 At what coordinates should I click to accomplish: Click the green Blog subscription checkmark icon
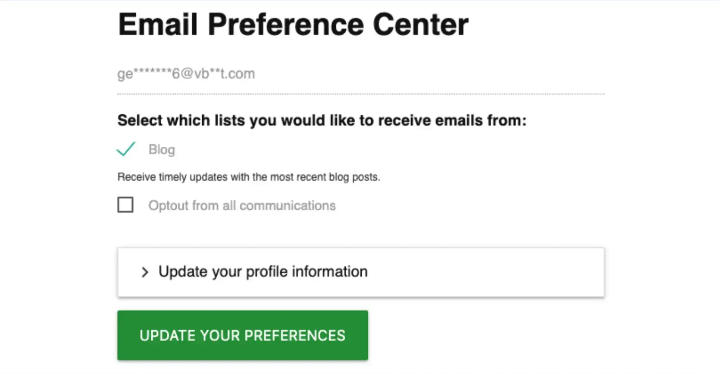pos(125,149)
